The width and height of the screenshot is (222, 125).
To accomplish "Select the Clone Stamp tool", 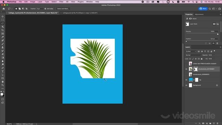I will click(x=2, y=47).
